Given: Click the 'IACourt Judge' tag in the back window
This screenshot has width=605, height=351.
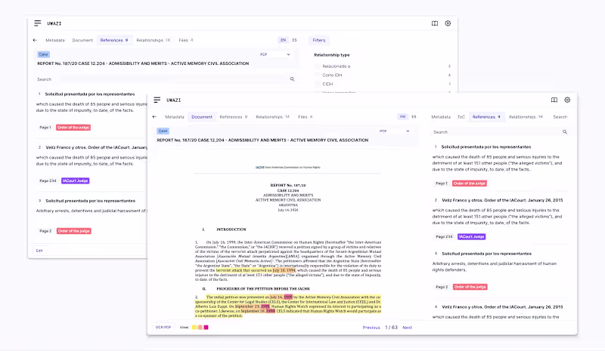Looking at the screenshot, I should tap(75, 180).
